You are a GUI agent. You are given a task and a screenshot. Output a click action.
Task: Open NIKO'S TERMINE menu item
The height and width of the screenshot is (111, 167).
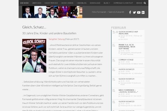(x=51, y=3)
